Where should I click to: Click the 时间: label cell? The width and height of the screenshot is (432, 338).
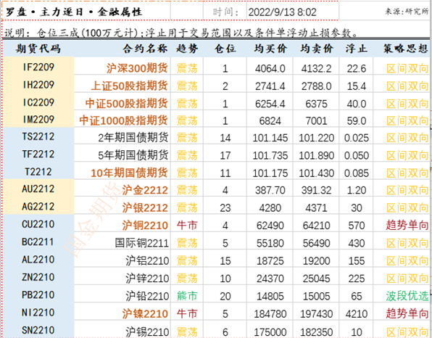click(225, 12)
